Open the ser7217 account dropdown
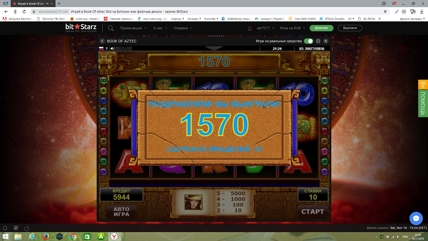The height and width of the screenshot is (241, 428). [x=266, y=28]
